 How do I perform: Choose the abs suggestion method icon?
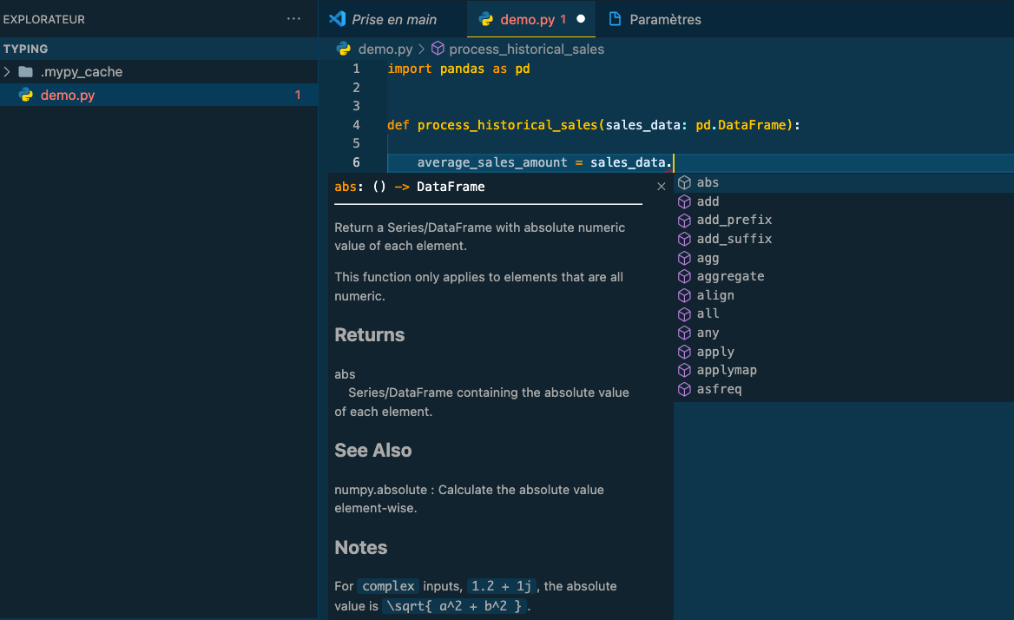point(684,183)
